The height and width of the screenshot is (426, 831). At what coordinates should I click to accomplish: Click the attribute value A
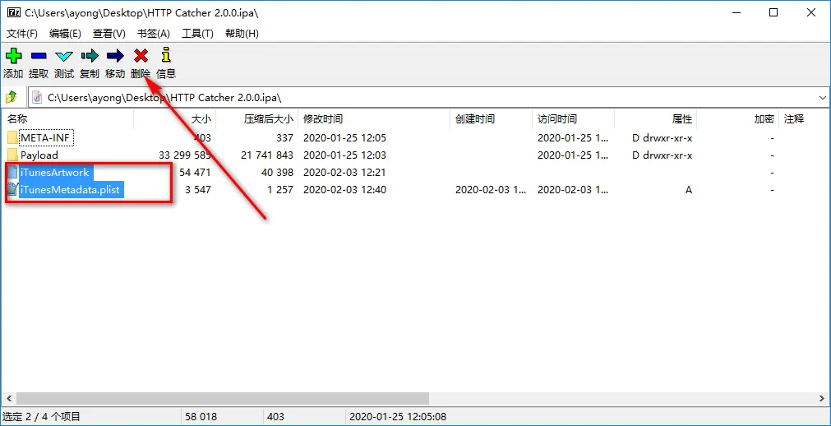[x=689, y=189]
